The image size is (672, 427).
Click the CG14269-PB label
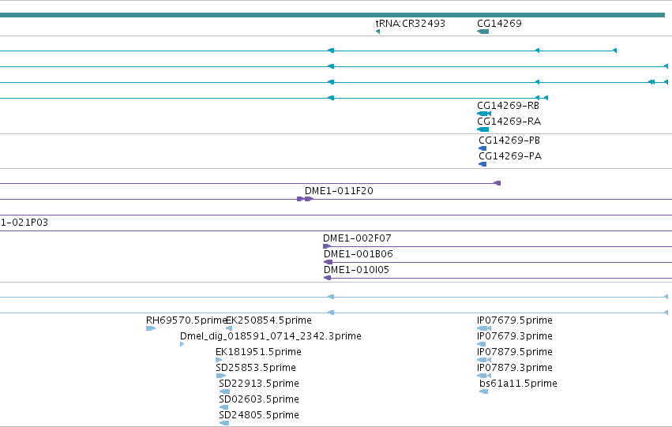pyautogui.click(x=509, y=140)
